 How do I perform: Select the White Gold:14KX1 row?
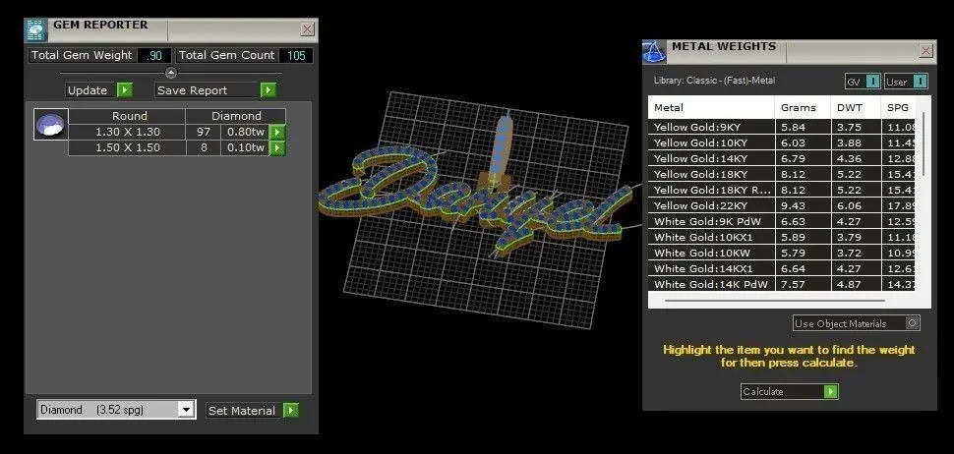(782, 268)
